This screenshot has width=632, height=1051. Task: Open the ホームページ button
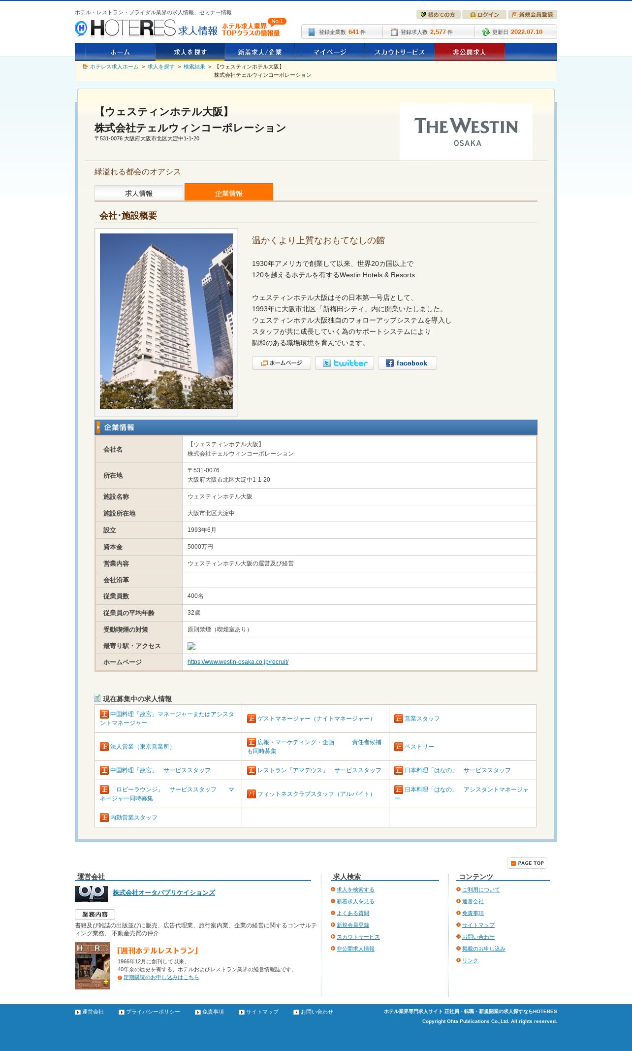(x=282, y=363)
